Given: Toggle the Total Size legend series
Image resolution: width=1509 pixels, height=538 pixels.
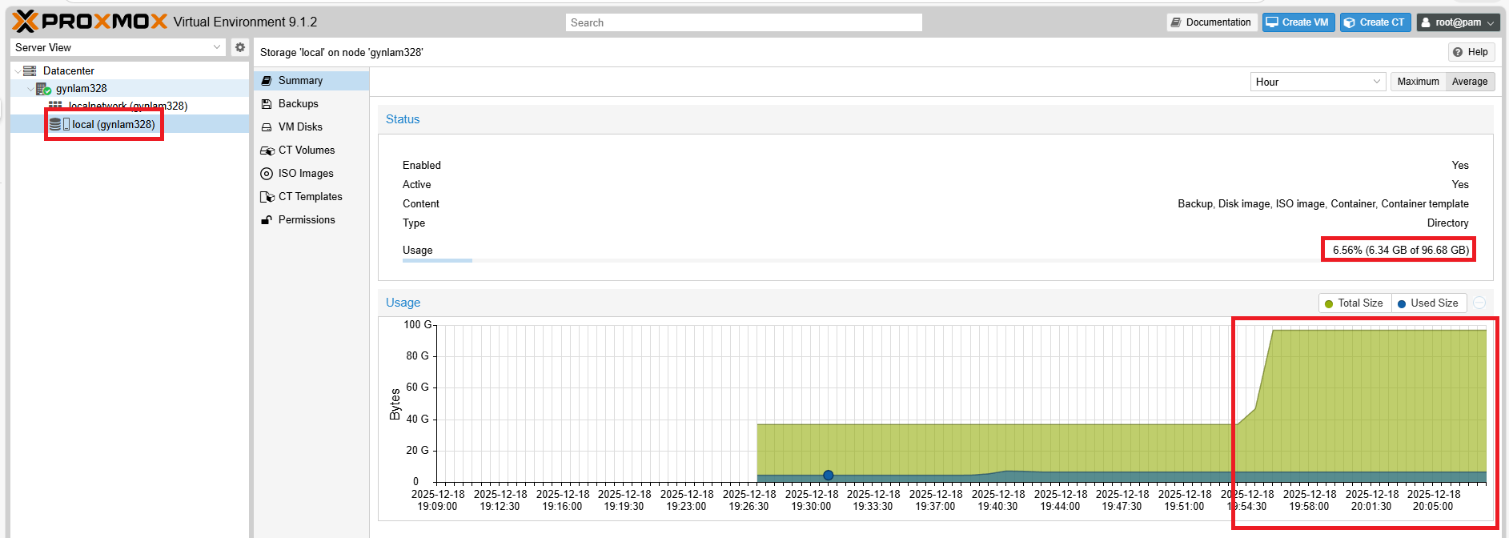Looking at the screenshot, I should click(1354, 303).
